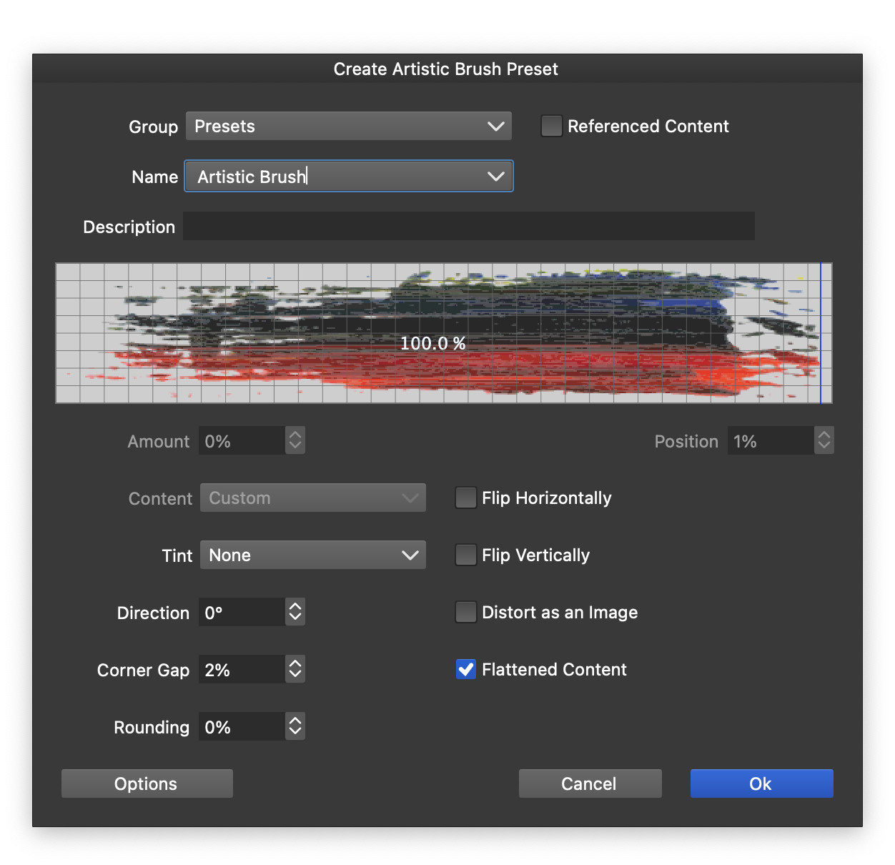The image size is (895, 865).
Task: Uncheck the Flattened Content checkbox
Action: click(466, 670)
